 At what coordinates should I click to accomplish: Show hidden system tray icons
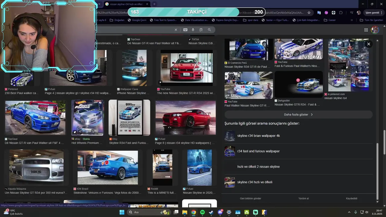349,212
